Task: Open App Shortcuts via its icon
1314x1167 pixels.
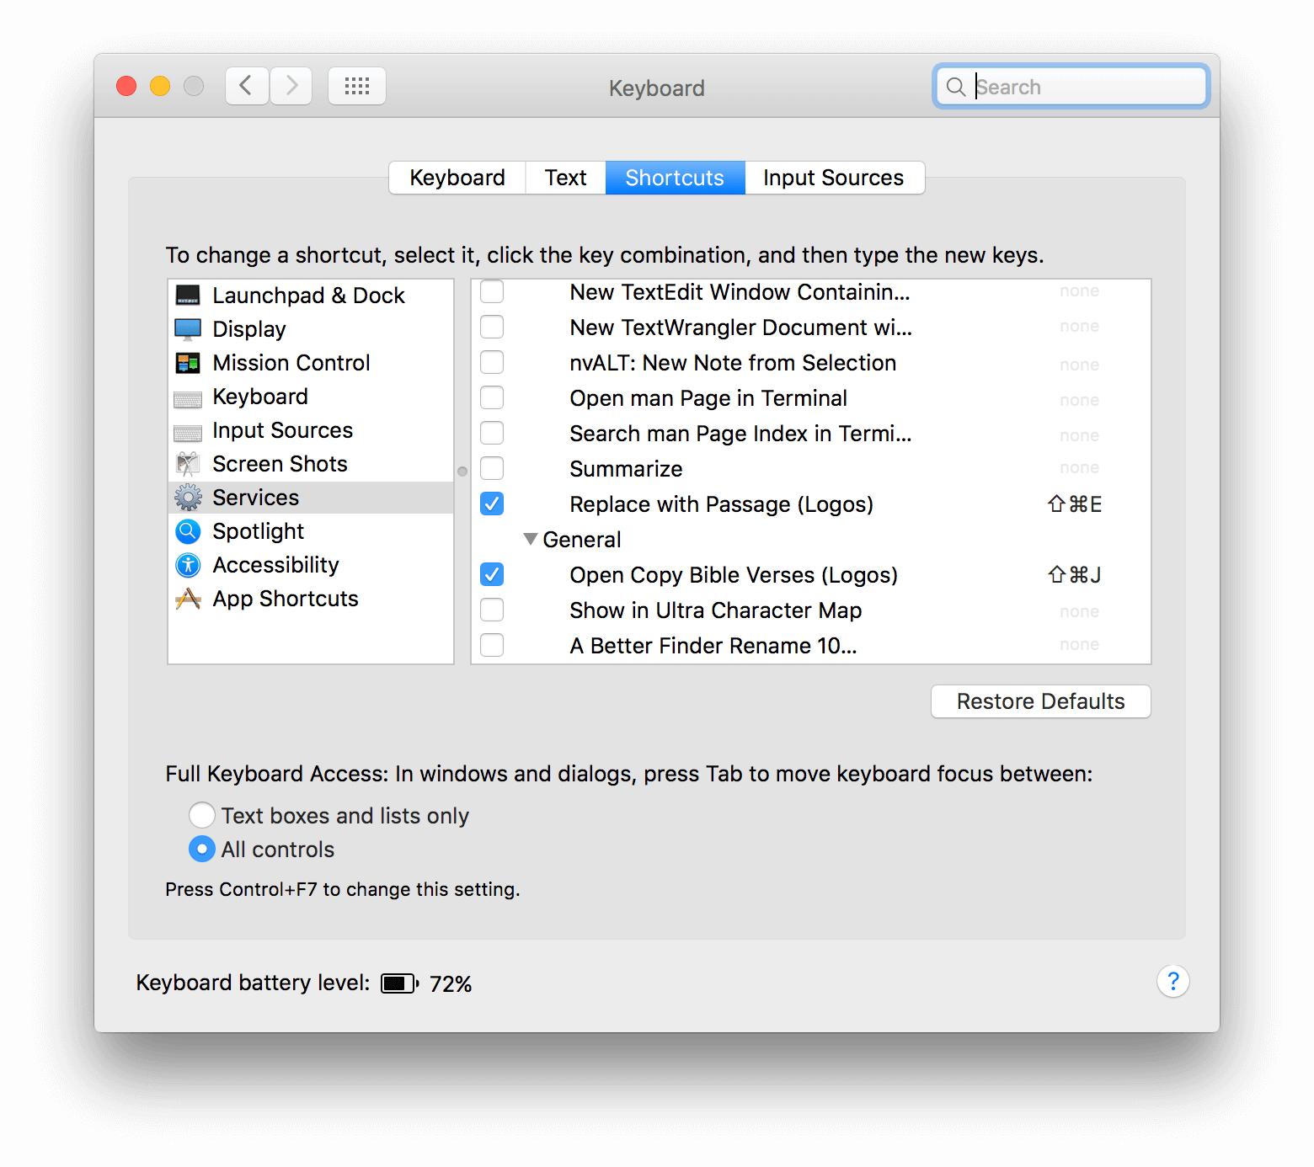Action: (x=188, y=599)
